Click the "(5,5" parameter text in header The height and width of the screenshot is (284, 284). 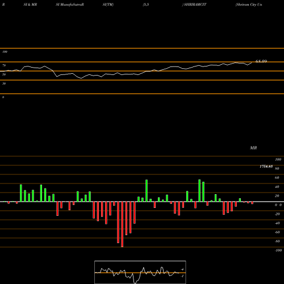(x=146, y=5)
